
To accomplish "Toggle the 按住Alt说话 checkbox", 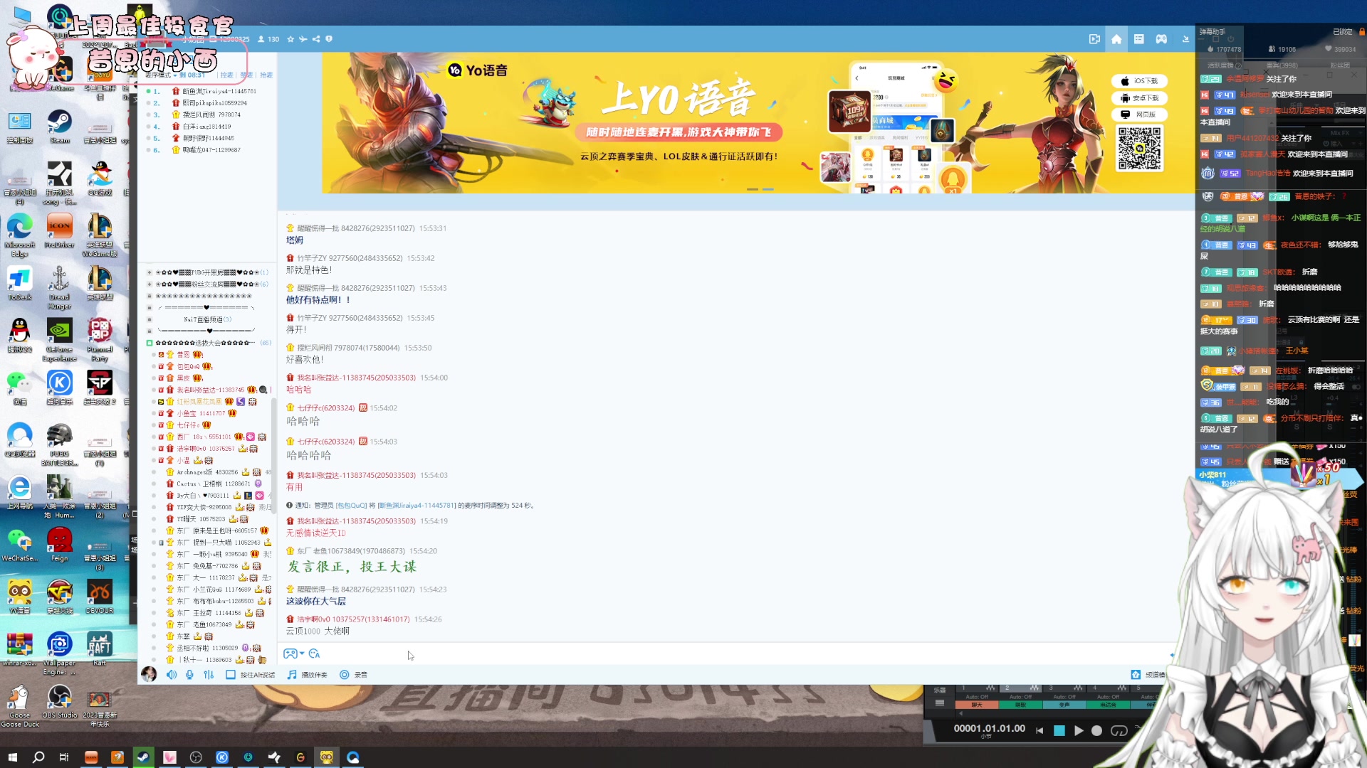I will pos(231,674).
